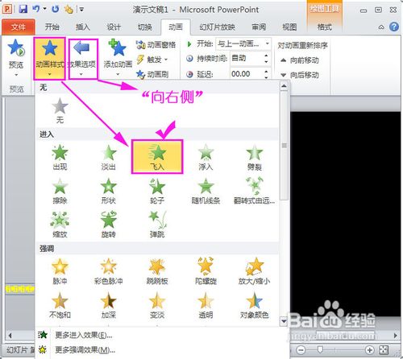
Task: Select the 变淡 lighten emphasis effect
Action: point(157,305)
